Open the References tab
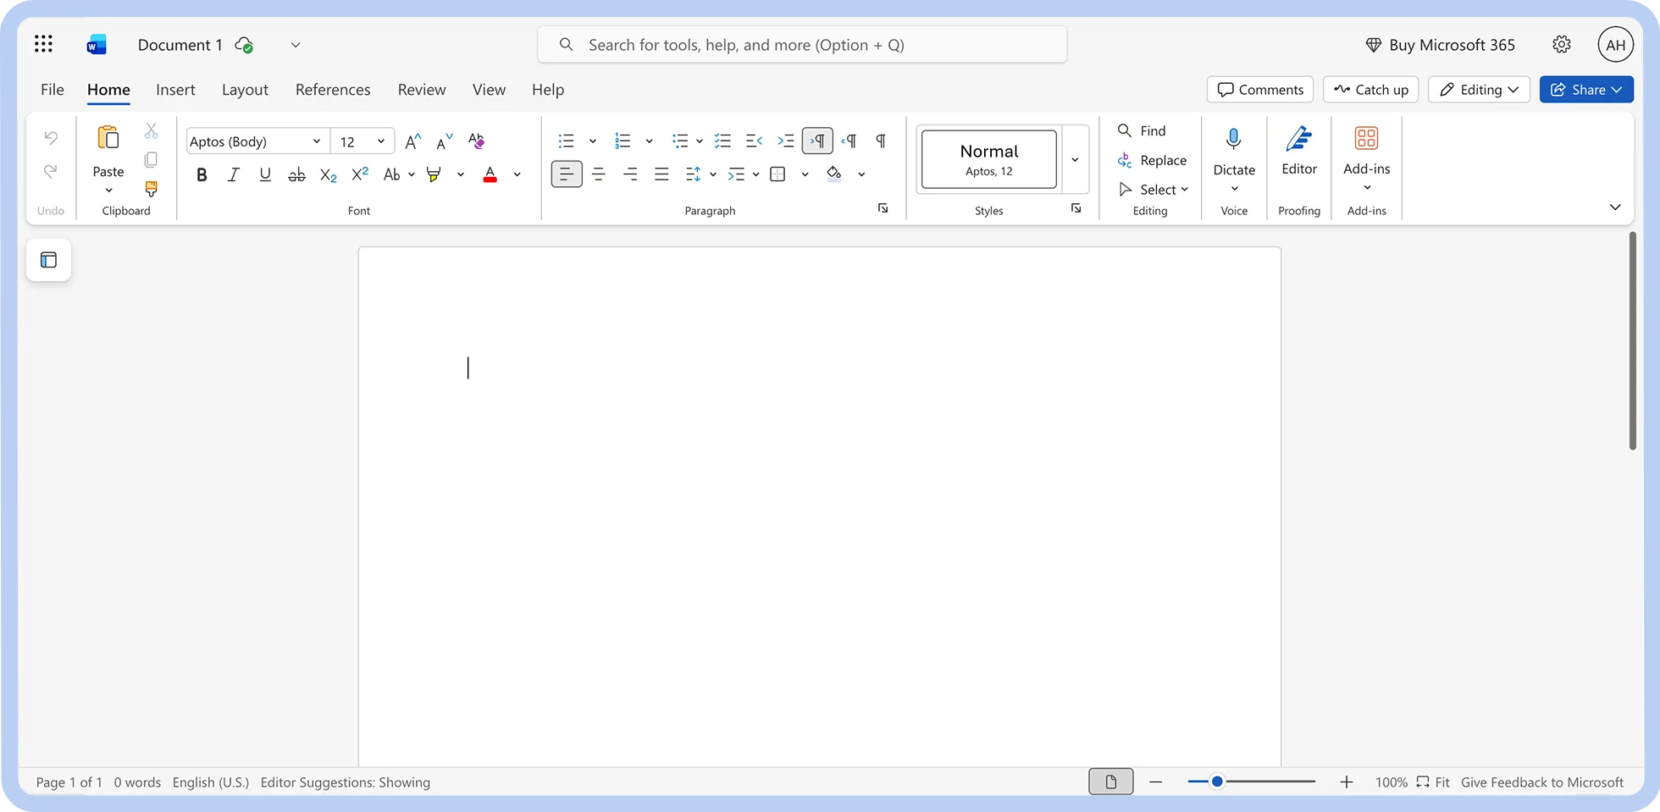1660x812 pixels. [333, 89]
